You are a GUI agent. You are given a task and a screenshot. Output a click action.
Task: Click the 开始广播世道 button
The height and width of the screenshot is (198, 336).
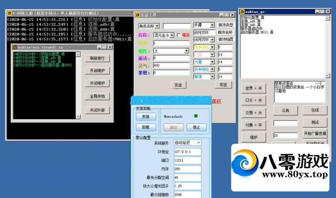(x=315, y=133)
